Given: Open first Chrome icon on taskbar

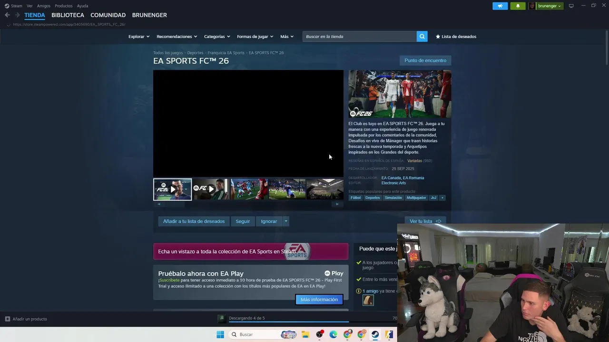Looking at the screenshot, I should pos(347,334).
